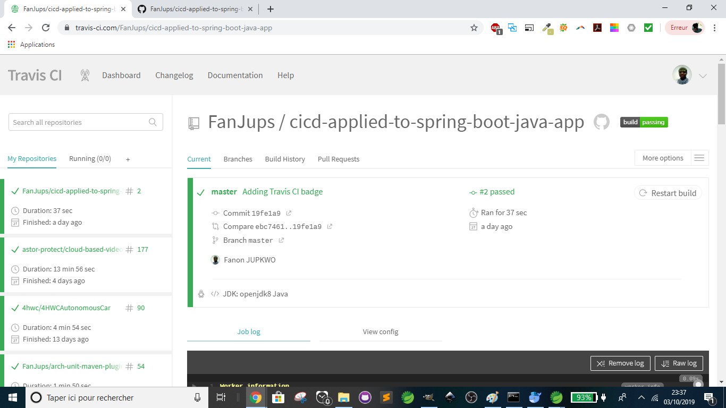Bookmark this page with the star icon
This screenshot has height=408, width=726.
click(x=474, y=28)
